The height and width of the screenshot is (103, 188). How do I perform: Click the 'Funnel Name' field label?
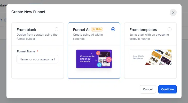click(x=26, y=51)
